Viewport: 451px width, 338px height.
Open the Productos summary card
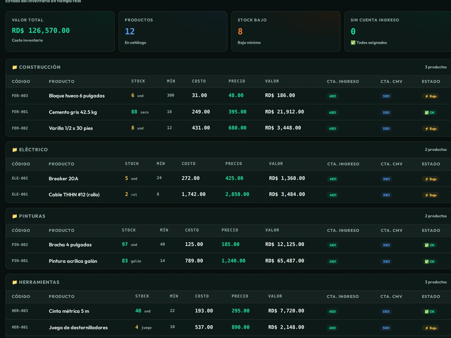(x=173, y=31)
